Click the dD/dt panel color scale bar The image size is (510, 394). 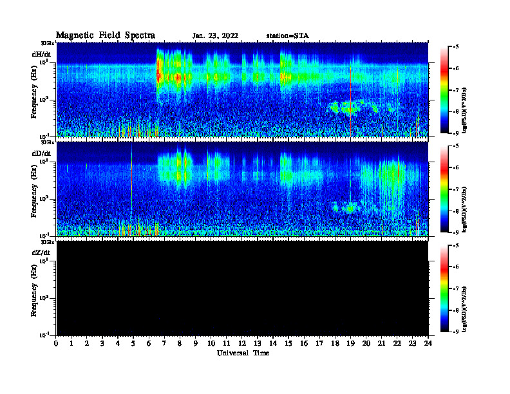point(444,189)
